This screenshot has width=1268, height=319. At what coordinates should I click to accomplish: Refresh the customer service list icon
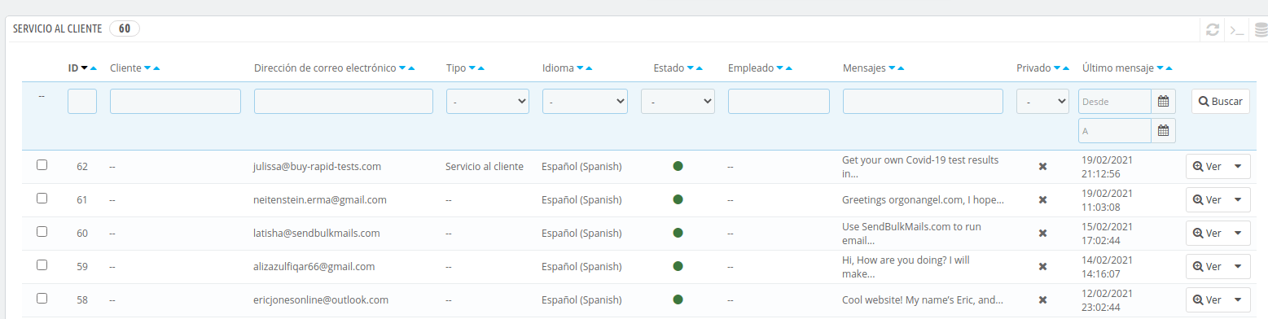coord(1213,30)
